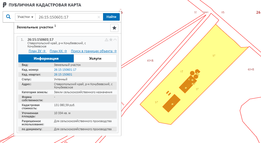Open cadastral quarter link 26:15:150601

(x=63, y=74)
